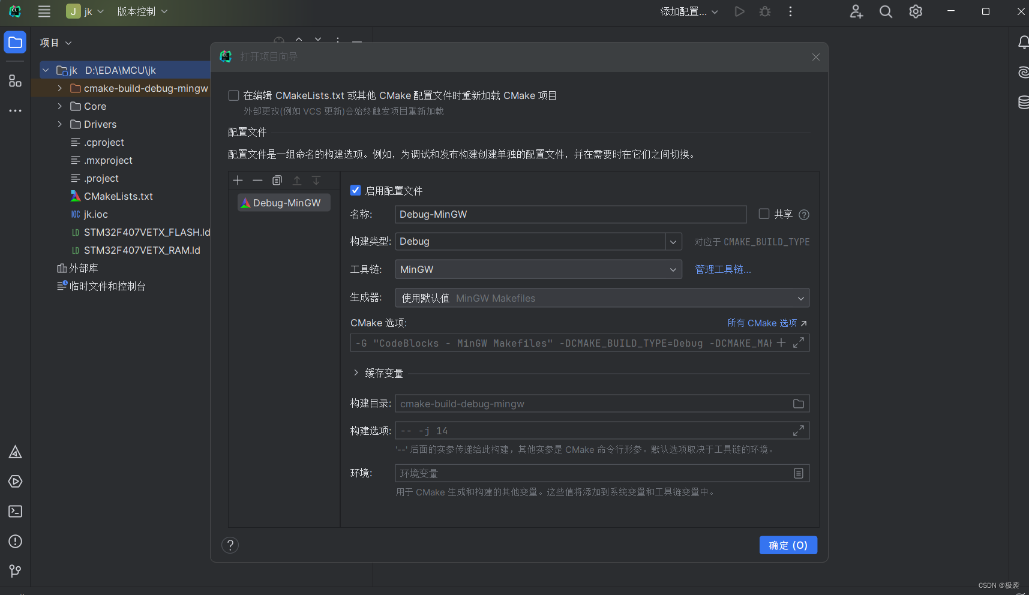Expand the build options field
This screenshot has width=1029, height=595.
coord(799,431)
